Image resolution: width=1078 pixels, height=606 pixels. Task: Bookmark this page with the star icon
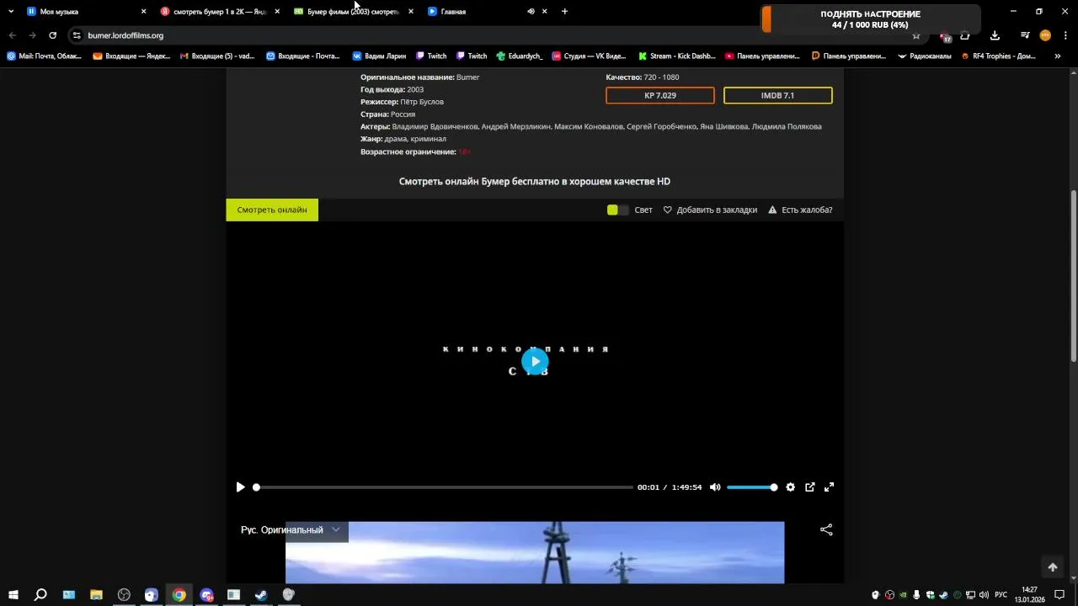tap(916, 35)
